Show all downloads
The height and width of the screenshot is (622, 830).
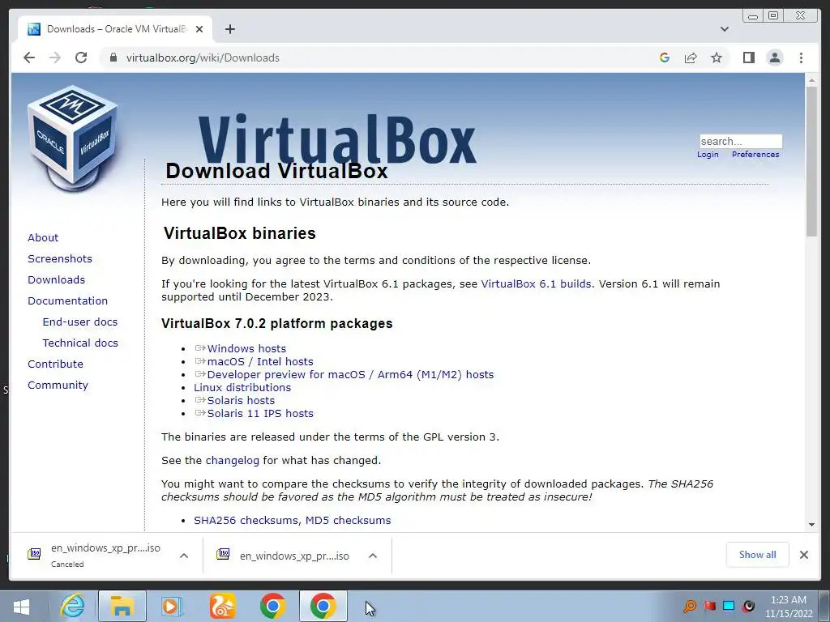coord(758,554)
